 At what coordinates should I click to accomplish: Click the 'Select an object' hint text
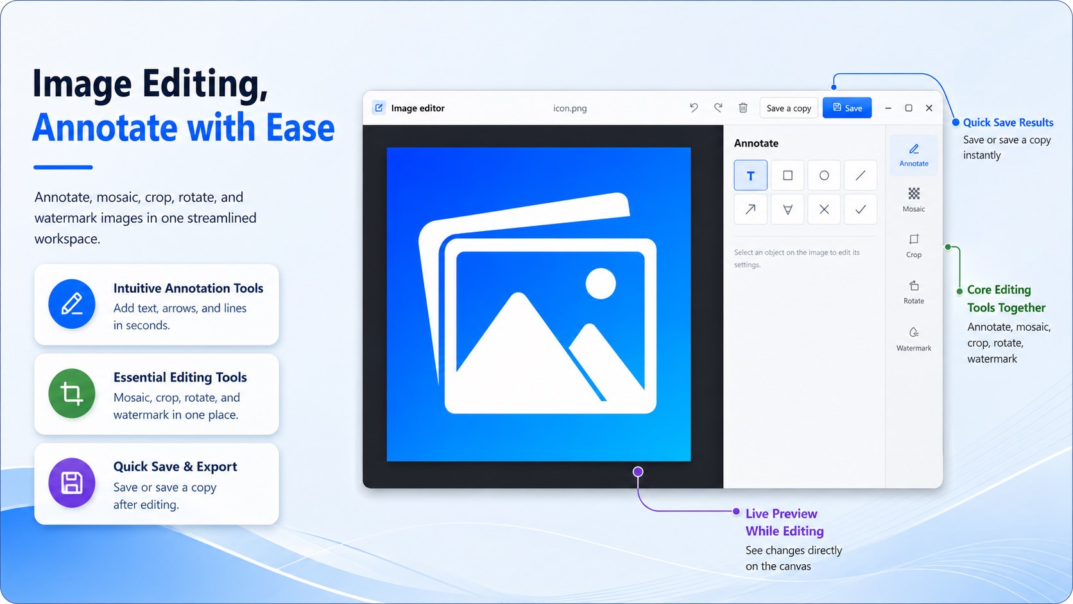click(x=797, y=259)
